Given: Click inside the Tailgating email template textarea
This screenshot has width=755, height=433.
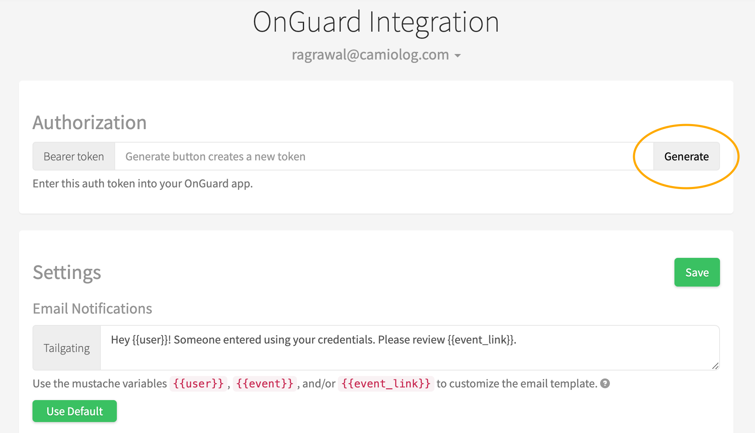Looking at the screenshot, I should point(410,348).
